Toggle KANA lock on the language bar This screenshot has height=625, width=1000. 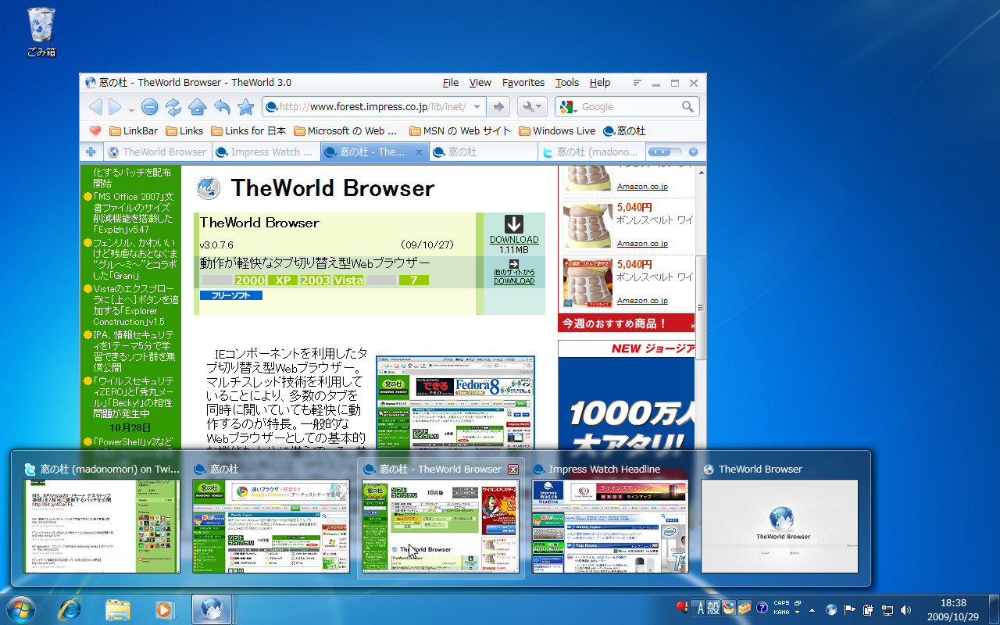(781, 612)
